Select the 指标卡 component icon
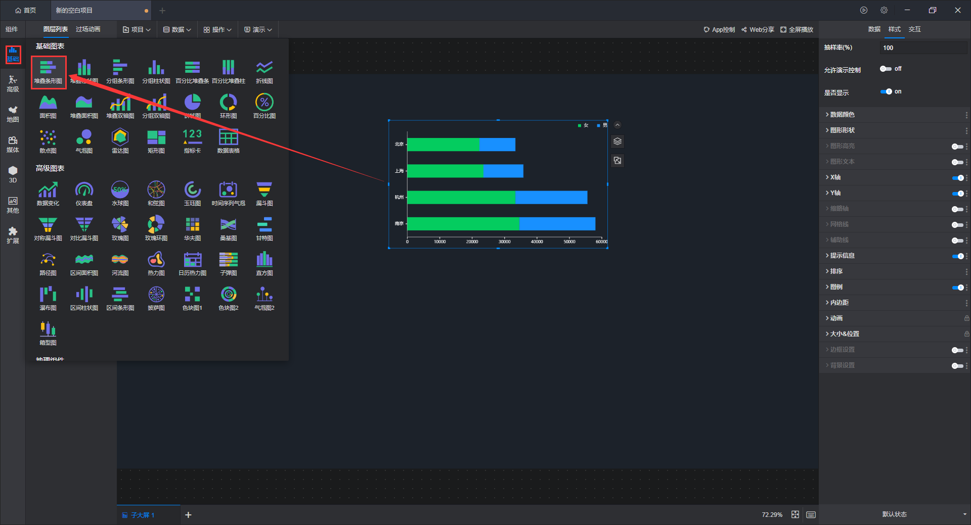This screenshot has width=971, height=525. tap(192, 141)
